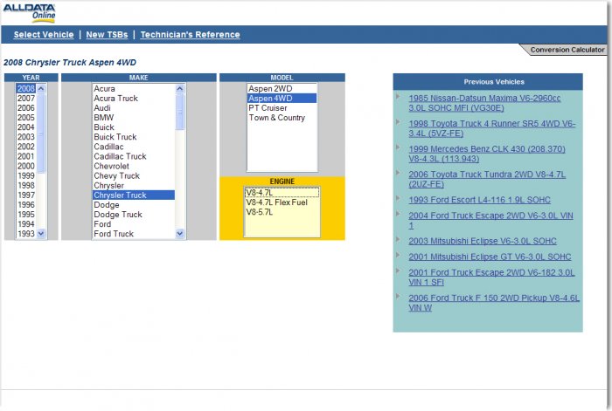Open 2001 Ford Truck Escape link
Screen dimensions: 612x411
[491, 277]
